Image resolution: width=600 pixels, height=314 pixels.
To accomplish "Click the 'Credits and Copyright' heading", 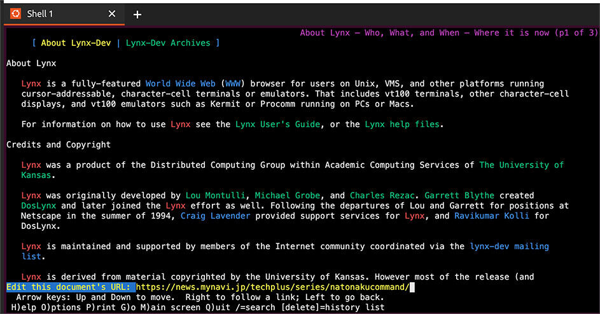I will [59, 144].
